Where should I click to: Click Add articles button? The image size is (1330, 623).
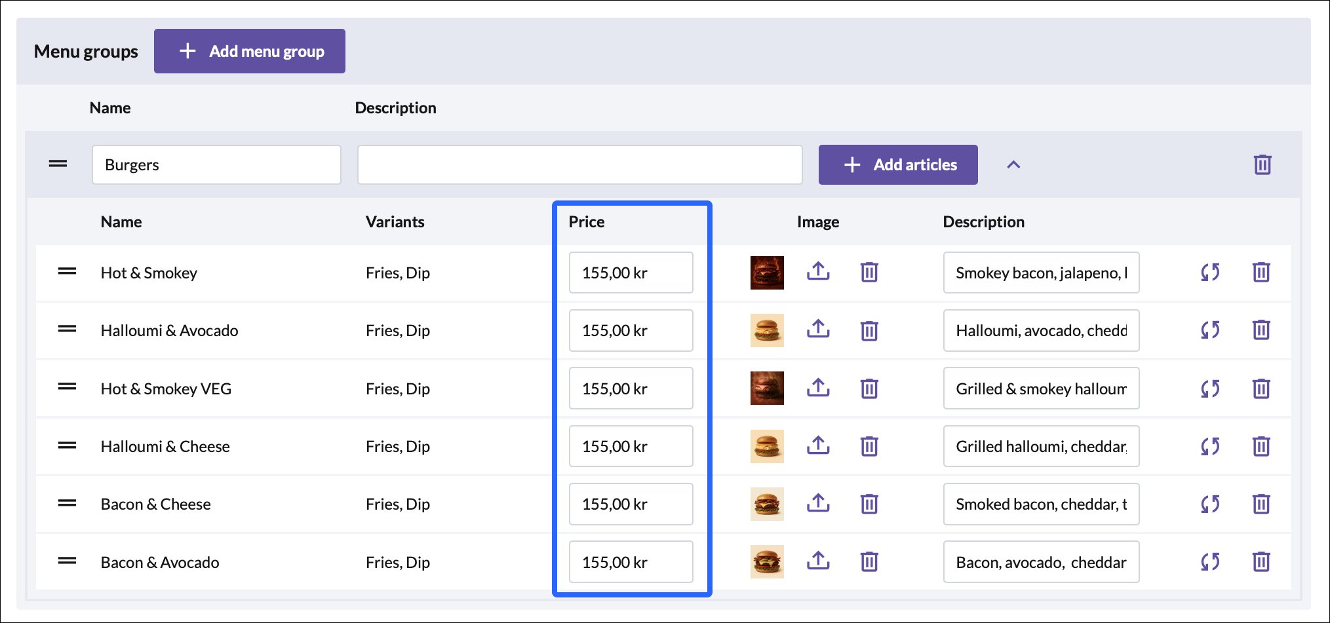coord(897,164)
